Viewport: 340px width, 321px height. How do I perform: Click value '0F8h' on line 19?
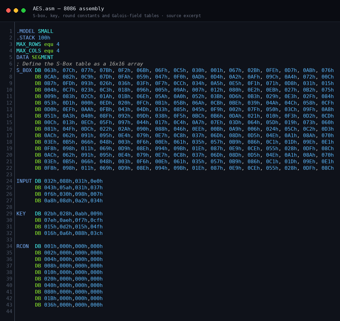[50, 148]
